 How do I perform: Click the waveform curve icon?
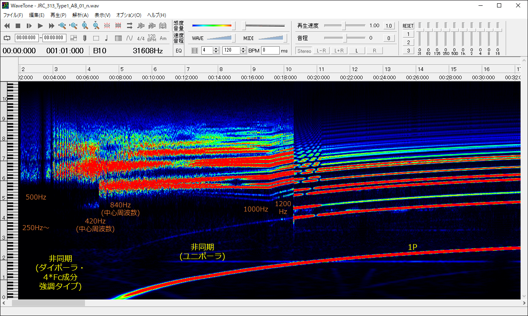(x=130, y=38)
